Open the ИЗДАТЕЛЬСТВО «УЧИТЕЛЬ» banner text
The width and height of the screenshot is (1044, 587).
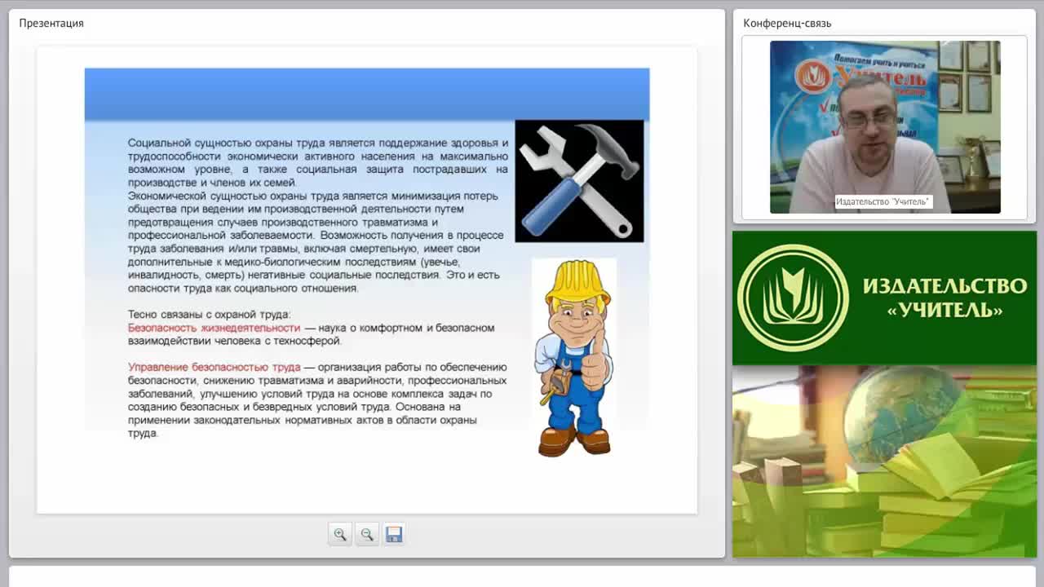(944, 298)
